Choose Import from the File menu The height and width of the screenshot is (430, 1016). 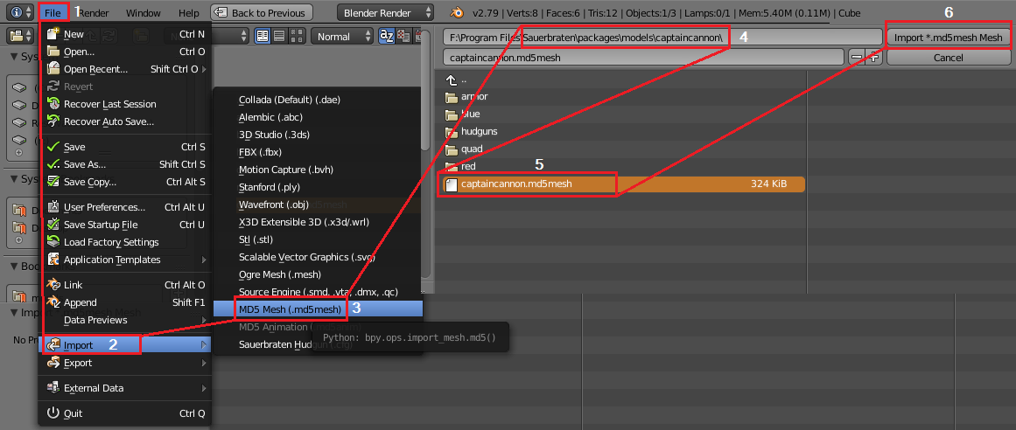(126, 345)
